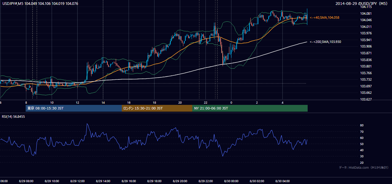Image resolution: width=392 pixels, height=184 pixels.
Task: Click price level 103.976 on the axis
Action: coord(366,33)
